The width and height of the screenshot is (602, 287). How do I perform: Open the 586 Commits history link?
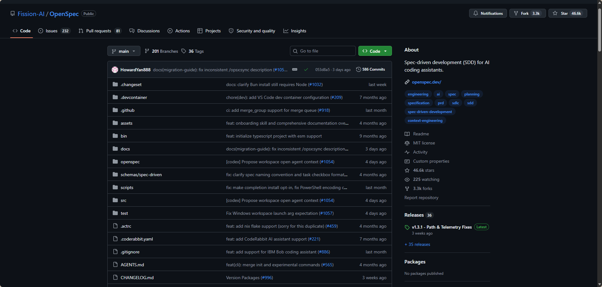click(371, 69)
